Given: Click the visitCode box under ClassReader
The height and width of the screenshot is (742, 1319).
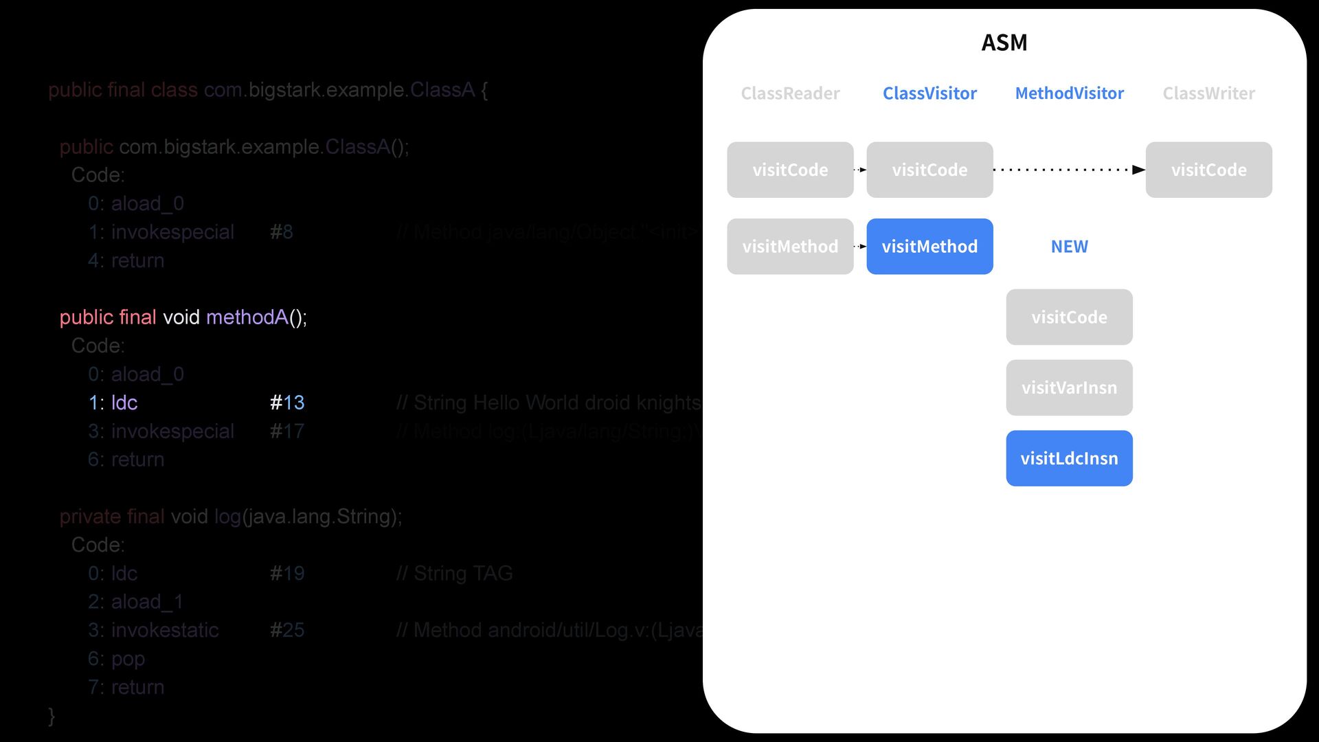Looking at the screenshot, I should tap(790, 170).
